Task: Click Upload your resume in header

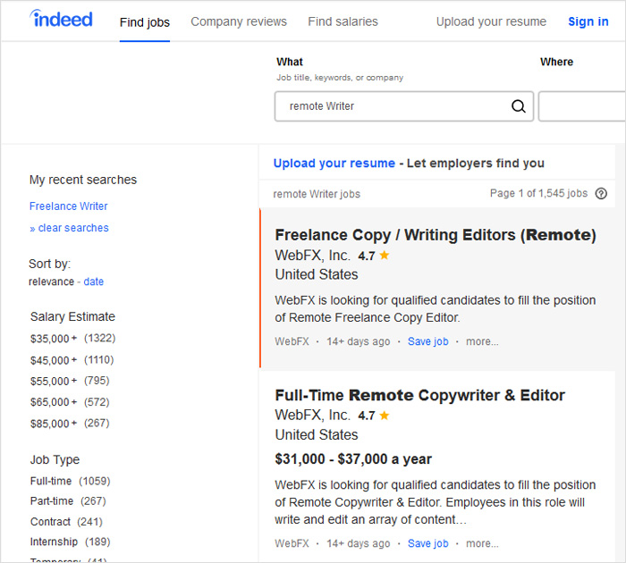Action: 491,21
